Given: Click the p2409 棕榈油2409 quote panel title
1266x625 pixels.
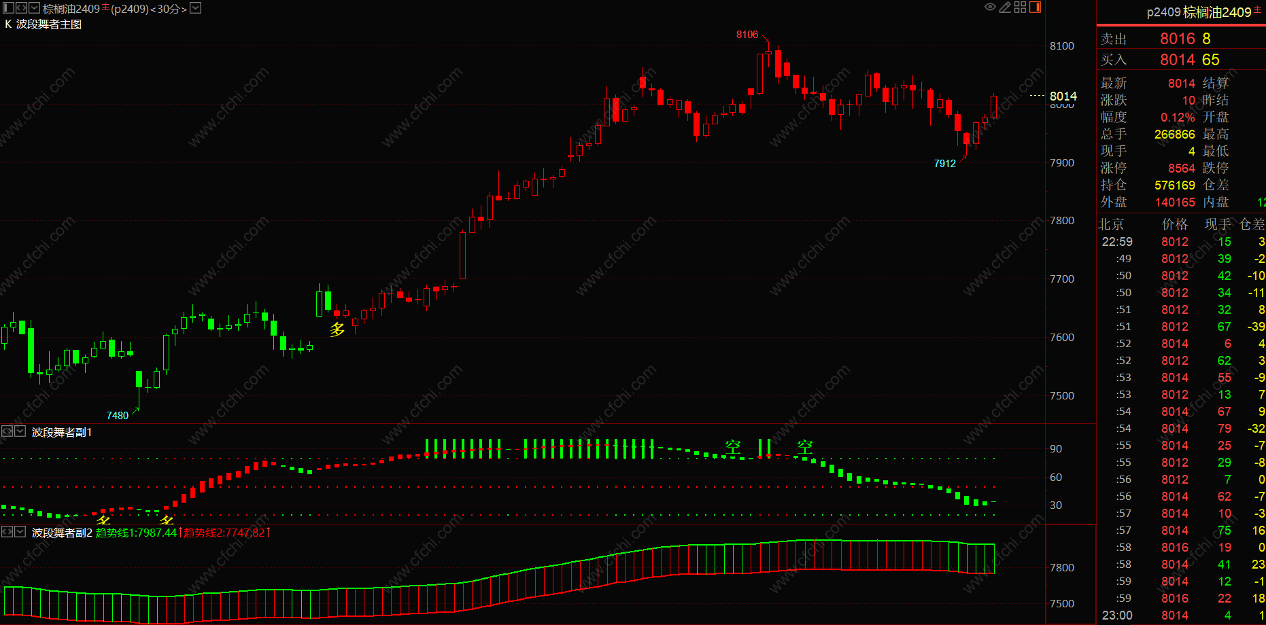Looking at the screenshot, I should [1199, 12].
